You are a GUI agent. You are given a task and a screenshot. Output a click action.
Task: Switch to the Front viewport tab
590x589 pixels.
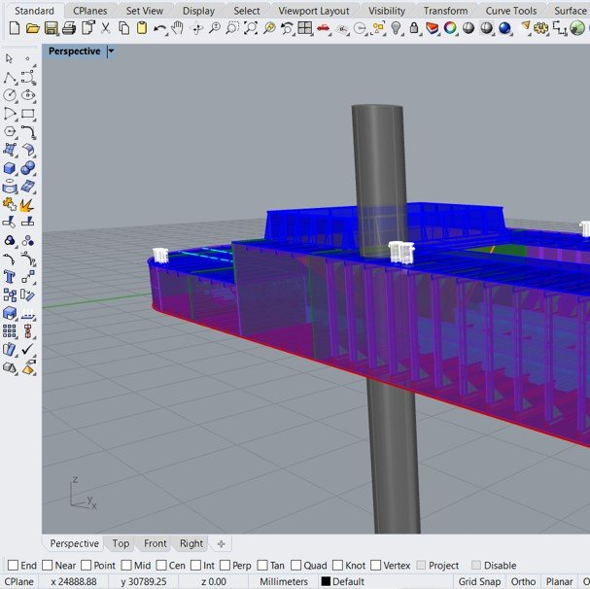(x=156, y=543)
